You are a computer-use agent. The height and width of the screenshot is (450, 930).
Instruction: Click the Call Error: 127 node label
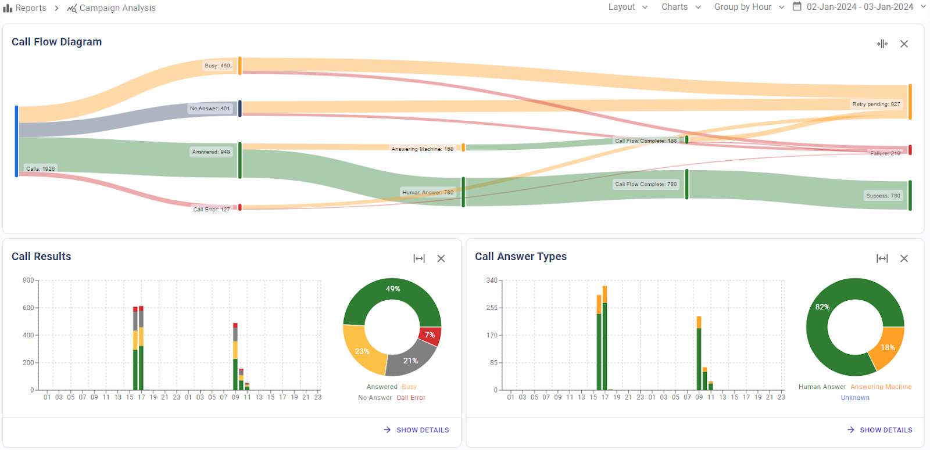point(212,209)
